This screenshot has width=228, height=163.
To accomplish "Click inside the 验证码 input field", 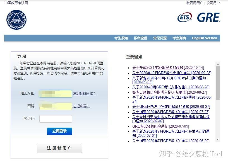I will 55,119.
